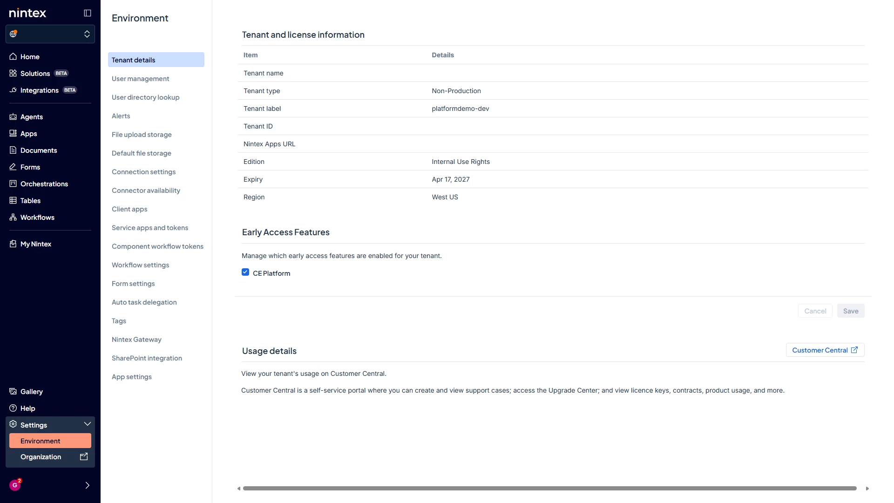Click the Save button
The width and height of the screenshot is (894, 503).
click(851, 311)
